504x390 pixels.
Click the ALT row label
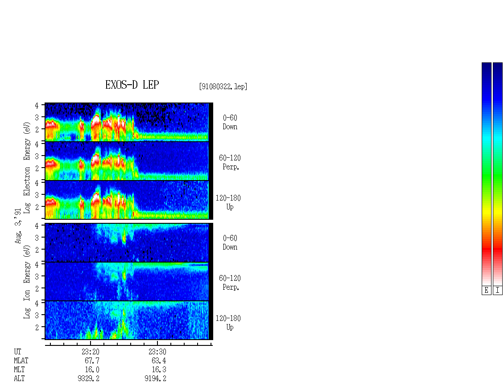pyautogui.click(x=19, y=379)
